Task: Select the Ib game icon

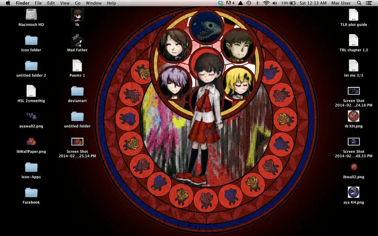Action: tap(78, 14)
